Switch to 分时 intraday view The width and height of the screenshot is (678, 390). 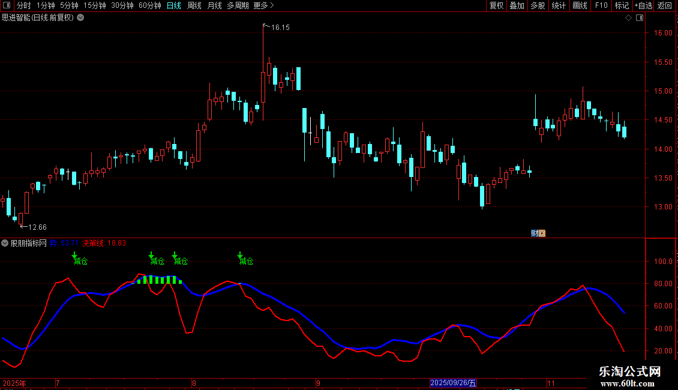(x=24, y=5)
